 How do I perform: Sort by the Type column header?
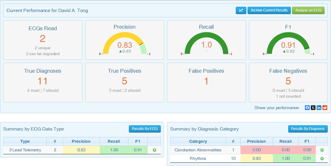pyautogui.click(x=25, y=141)
